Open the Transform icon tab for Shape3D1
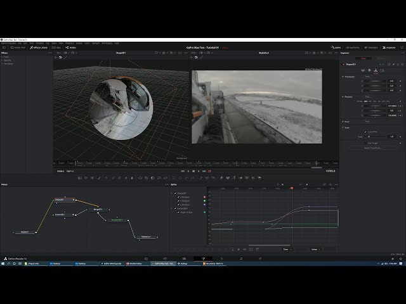This screenshot has height=304, width=406. [x=376, y=70]
